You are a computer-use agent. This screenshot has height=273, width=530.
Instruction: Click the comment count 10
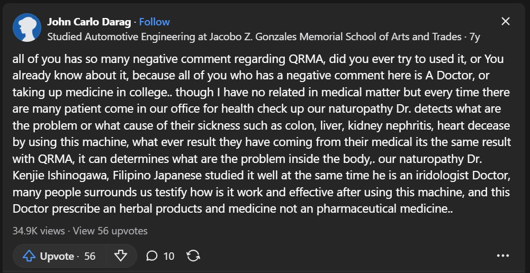tap(169, 256)
